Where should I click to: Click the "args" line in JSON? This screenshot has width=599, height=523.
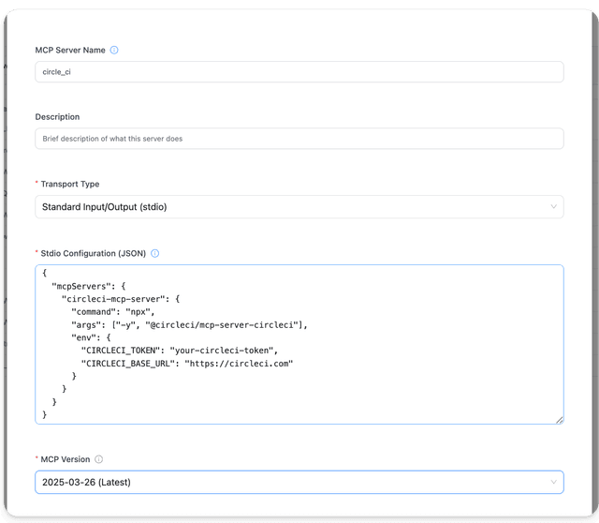coord(189,325)
